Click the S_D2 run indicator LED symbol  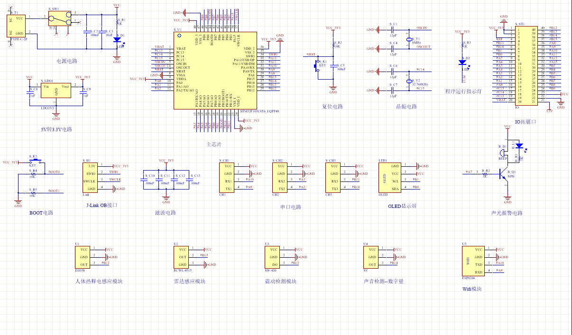463,62
